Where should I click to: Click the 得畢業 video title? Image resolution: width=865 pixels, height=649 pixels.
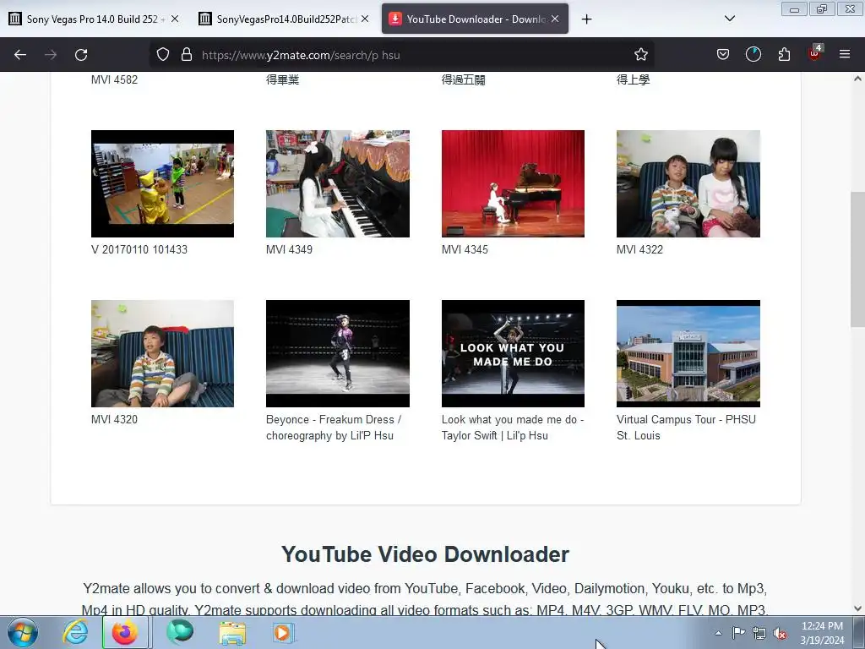pos(282,79)
